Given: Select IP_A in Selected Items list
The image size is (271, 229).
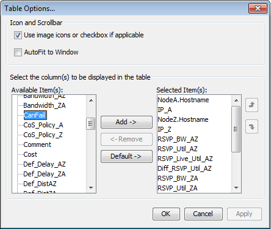Looking at the screenshot, I should pos(165,110).
